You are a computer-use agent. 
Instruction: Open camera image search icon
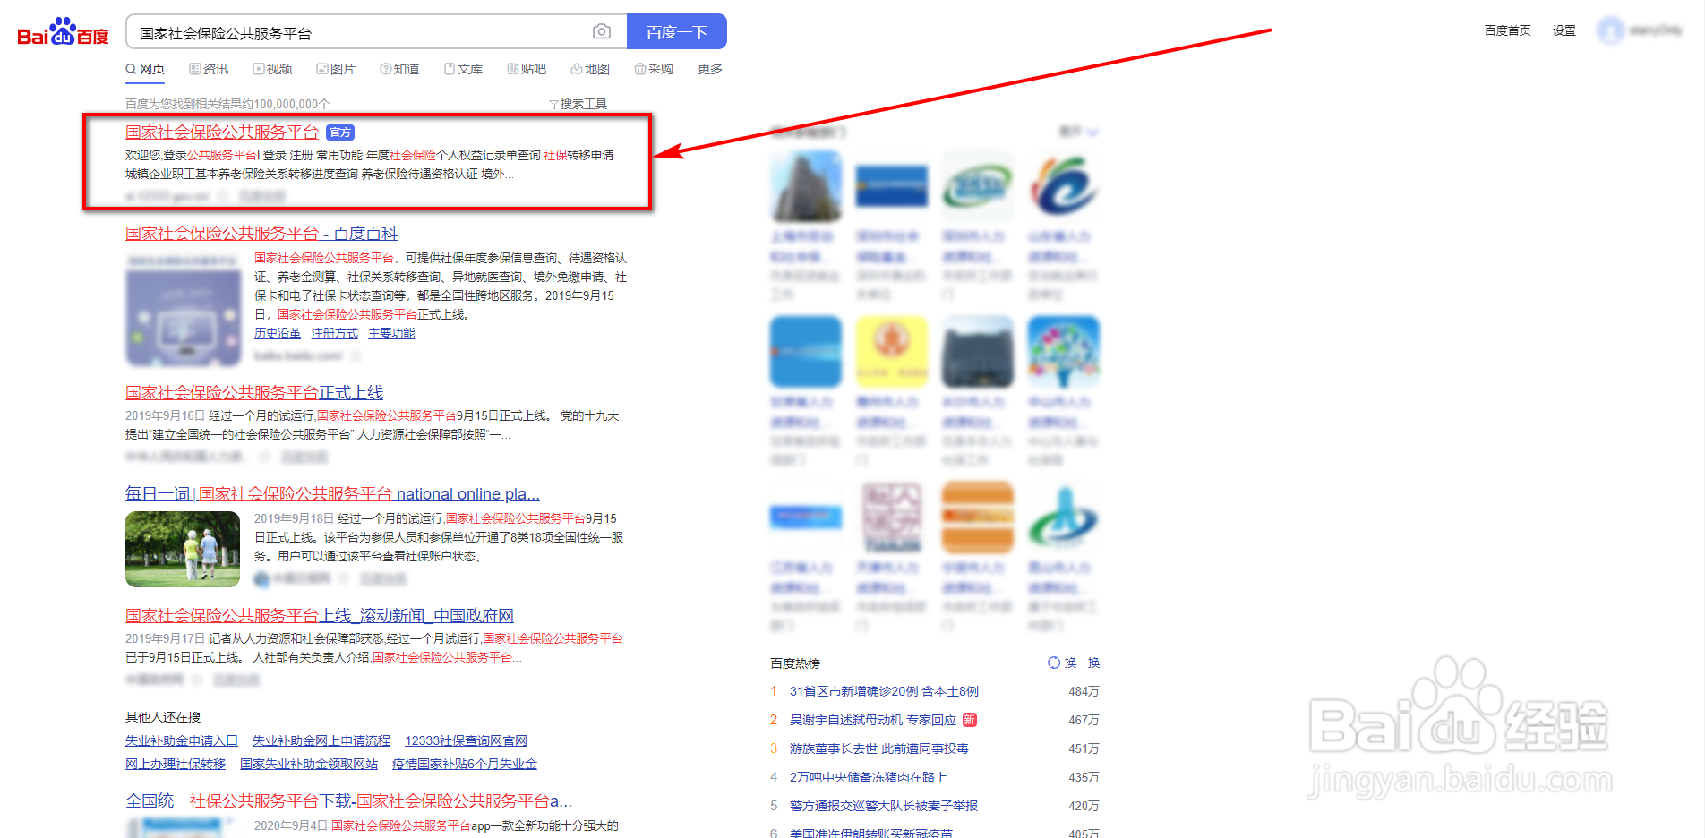click(x=602, y=31)
